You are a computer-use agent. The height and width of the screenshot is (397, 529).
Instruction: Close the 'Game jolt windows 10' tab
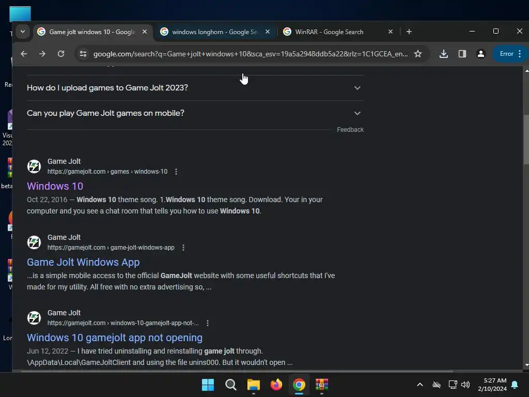click(145, 32)
